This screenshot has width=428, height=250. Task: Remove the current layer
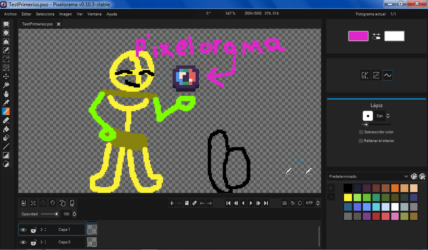(33, 203)
